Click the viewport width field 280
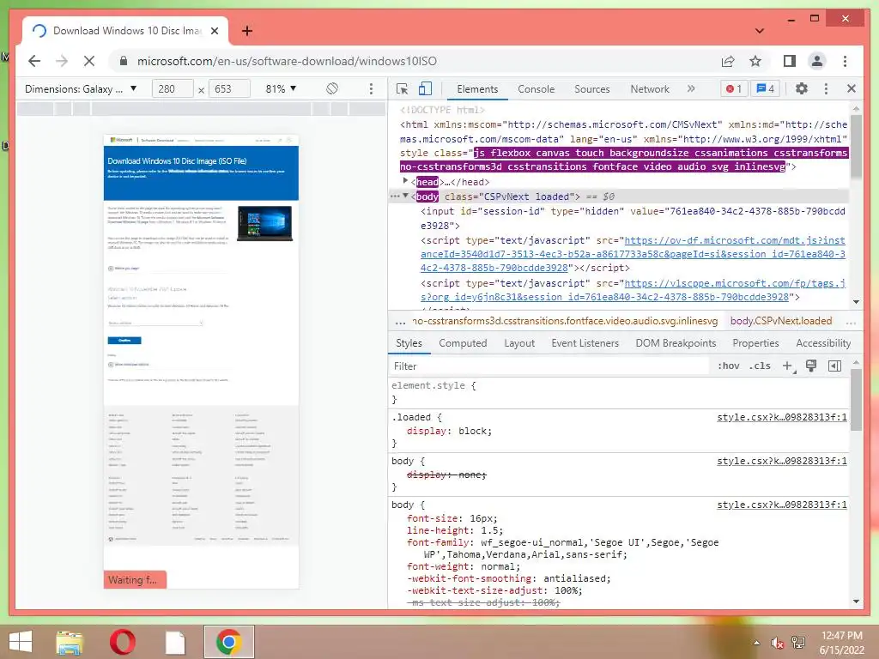The image size is (879, 659). click(x=172, y=88)
